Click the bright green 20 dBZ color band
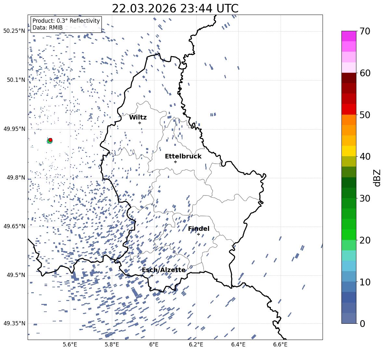Screen dimensions: 385x351 click(x=349, y=234)
